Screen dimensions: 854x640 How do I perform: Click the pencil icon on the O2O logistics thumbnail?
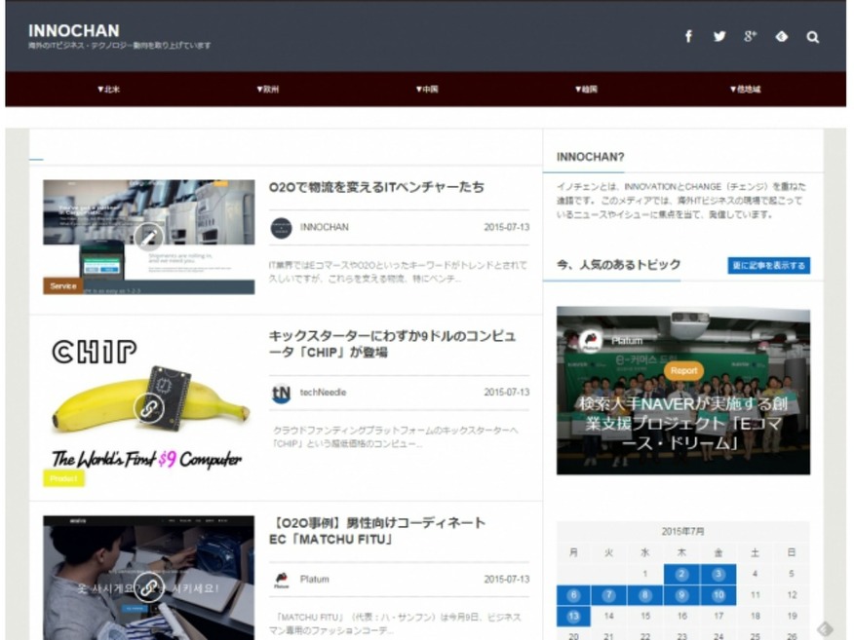149,237
